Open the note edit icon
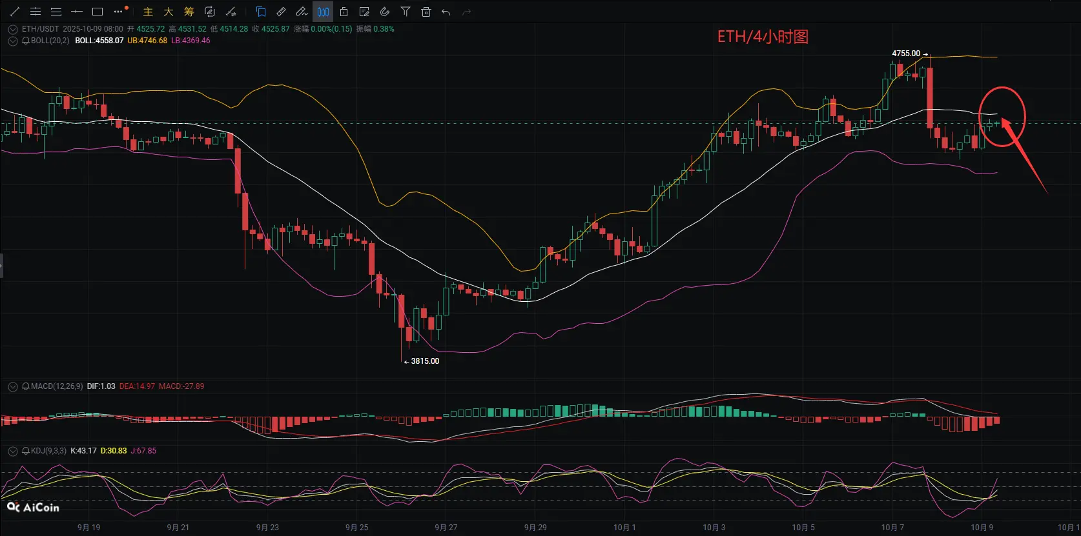Viewport: 1081px width, 536px height. click(x=364, y=12)
